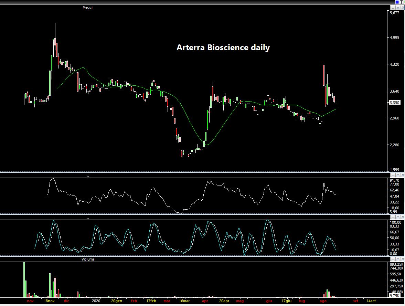Maximize the oscillator panel with the 100,00 scale

click(x=398, y=217)
